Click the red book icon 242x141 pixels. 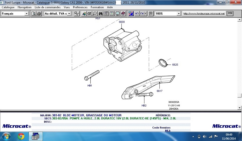pos(123,14)
